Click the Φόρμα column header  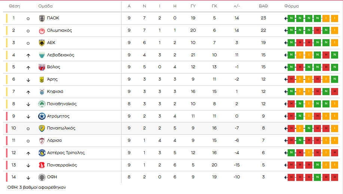291,6
